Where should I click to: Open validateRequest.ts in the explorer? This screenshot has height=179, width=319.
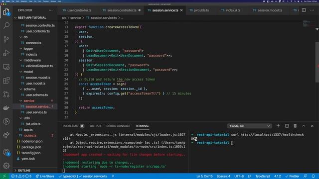(x=39, y=66)
